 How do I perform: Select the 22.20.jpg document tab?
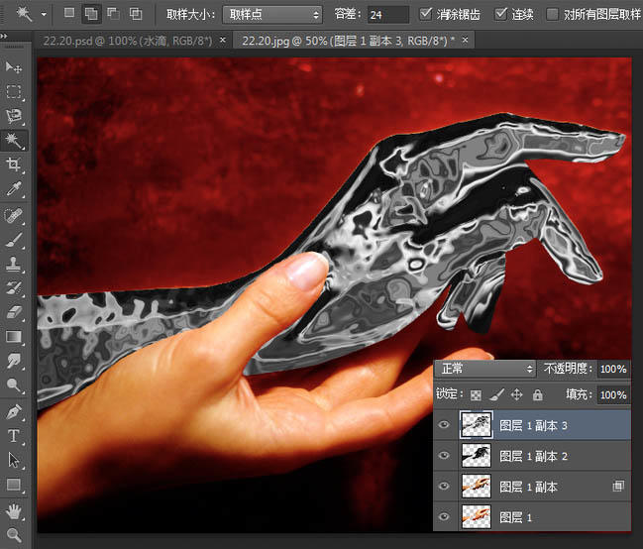pos(347,41)
